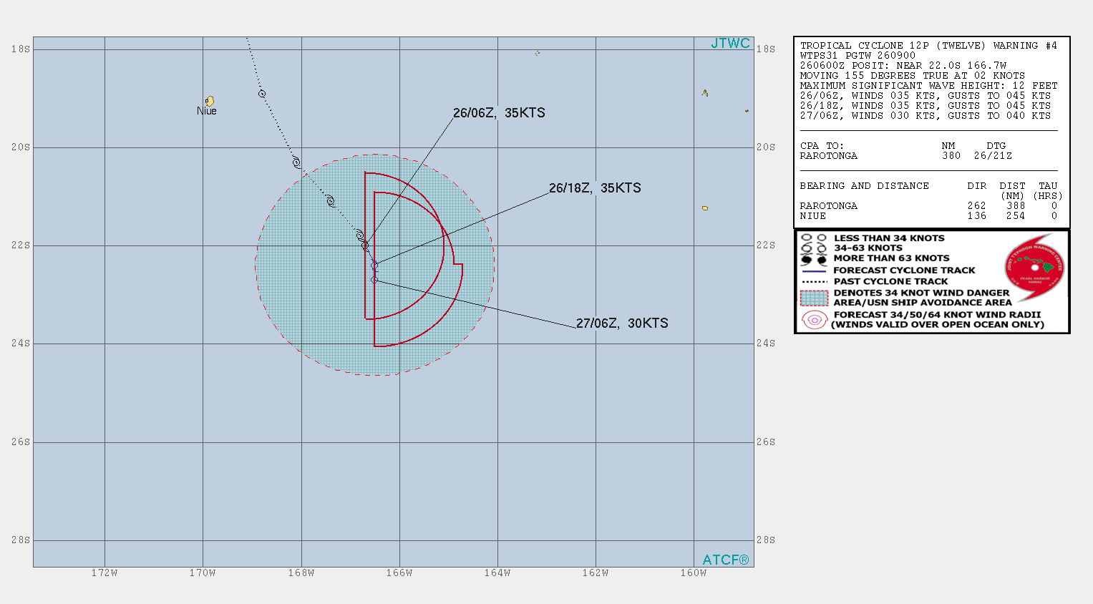Image resolution: width=1093 pixels, height=604 pixels.
Task: Click the forecast wind radii legend icon
Action: [815, 320]
